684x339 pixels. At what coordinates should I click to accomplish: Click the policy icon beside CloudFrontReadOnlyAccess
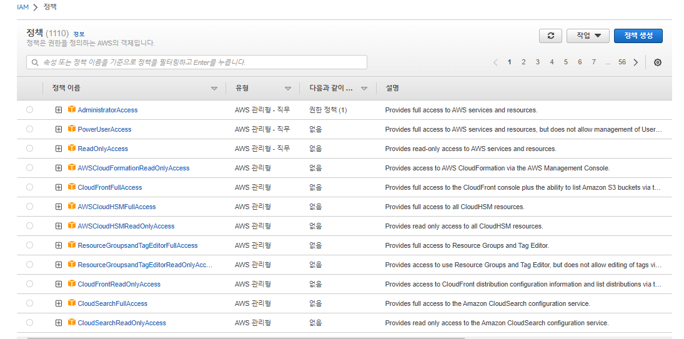point(72,283)
